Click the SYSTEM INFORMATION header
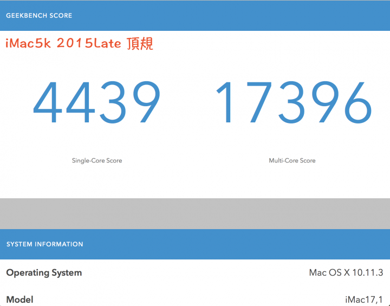390x306 pixels. (45, 244)
